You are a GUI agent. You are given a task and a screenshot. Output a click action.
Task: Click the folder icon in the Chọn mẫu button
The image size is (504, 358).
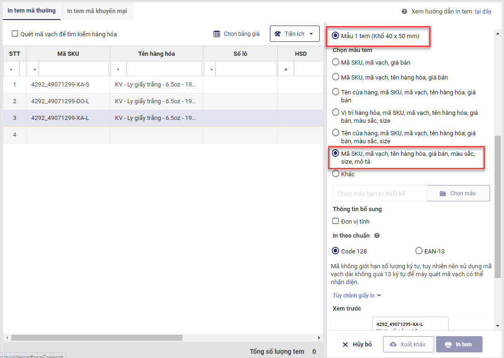[443, 193]
